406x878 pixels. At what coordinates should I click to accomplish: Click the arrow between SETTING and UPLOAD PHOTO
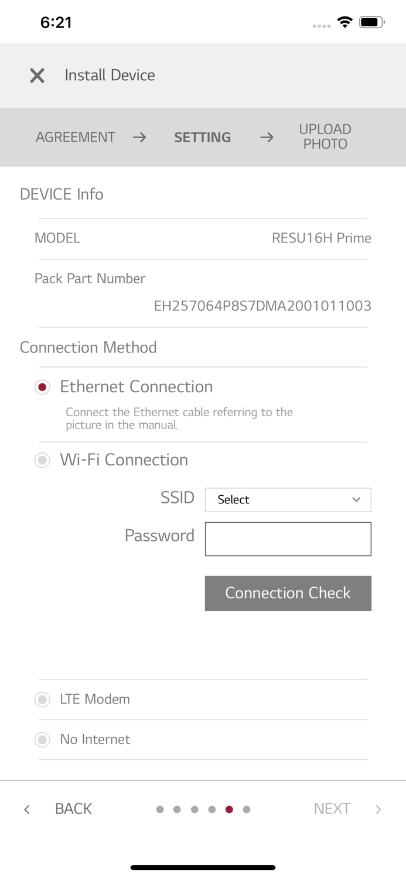[267, 137]
